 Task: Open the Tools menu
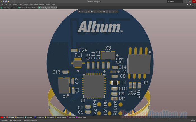pyautogui.click(x=31, y=4)
